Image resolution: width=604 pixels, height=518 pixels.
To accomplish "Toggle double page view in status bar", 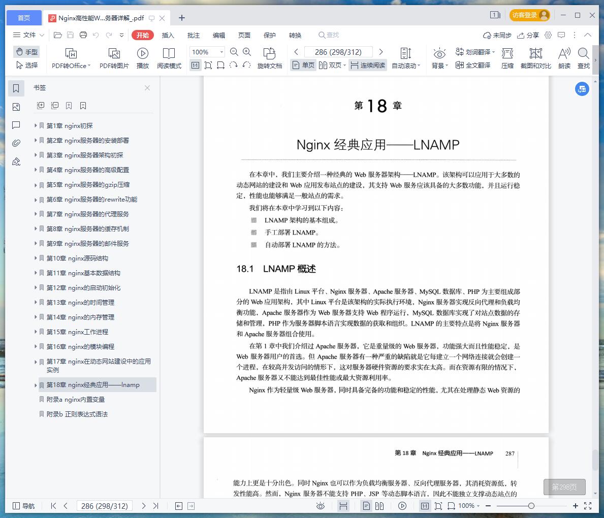I will coord(379,506).
